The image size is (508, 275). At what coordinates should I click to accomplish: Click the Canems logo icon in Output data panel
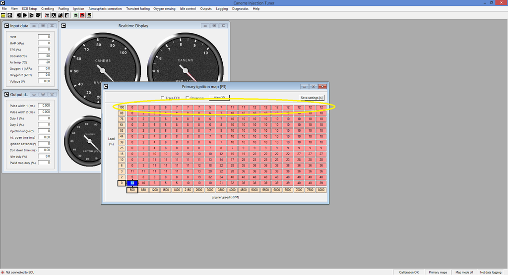[x=6, y=95]
